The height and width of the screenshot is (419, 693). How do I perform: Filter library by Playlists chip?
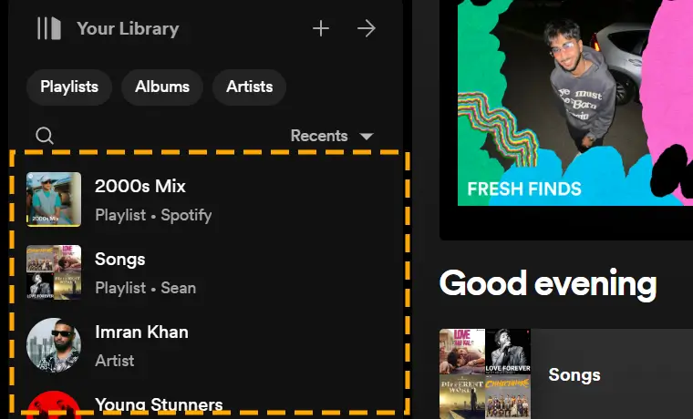(x=69, y=87)
